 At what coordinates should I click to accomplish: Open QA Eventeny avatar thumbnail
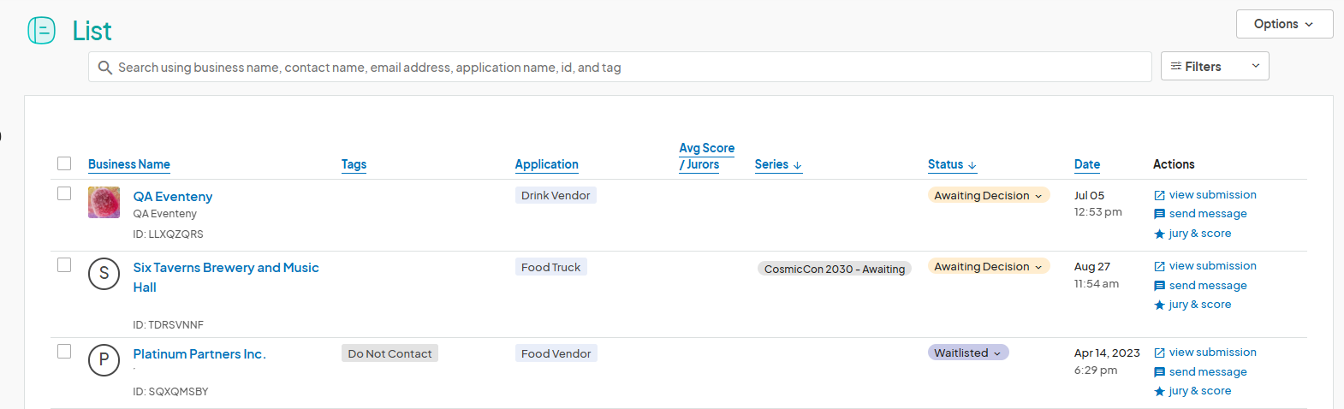(104, 203)
